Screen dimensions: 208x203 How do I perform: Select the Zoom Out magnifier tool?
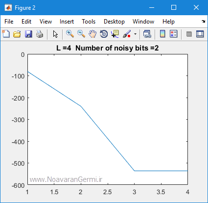click(x=81, y=34)
